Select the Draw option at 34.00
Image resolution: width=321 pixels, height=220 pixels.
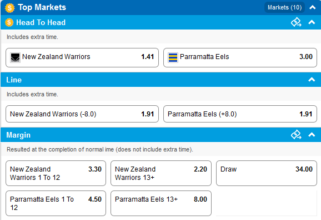pyautogui.click(x=267, y=173)
